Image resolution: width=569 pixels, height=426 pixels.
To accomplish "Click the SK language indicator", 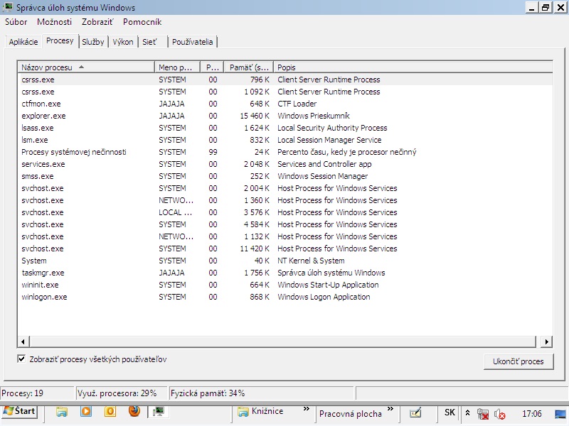I will pos(450,413).
